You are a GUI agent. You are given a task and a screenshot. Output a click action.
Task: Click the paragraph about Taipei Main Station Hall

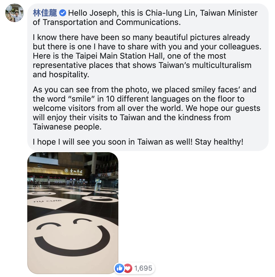coord(147,56)
